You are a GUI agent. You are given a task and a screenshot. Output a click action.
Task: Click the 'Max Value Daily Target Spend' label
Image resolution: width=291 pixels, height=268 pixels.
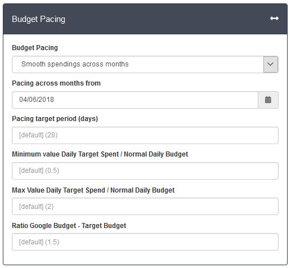coord(59,190)
